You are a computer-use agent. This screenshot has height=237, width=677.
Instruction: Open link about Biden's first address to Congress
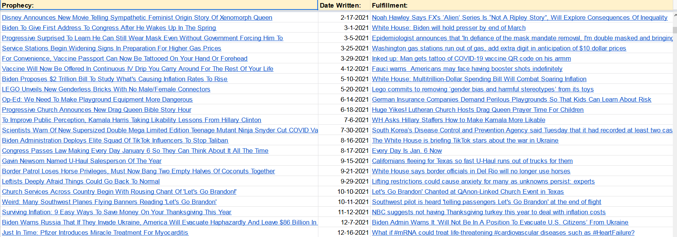[x=109, y=28]
